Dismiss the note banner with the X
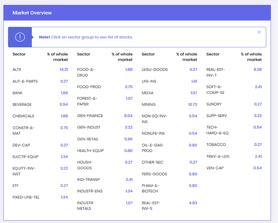 click(259, 32)
